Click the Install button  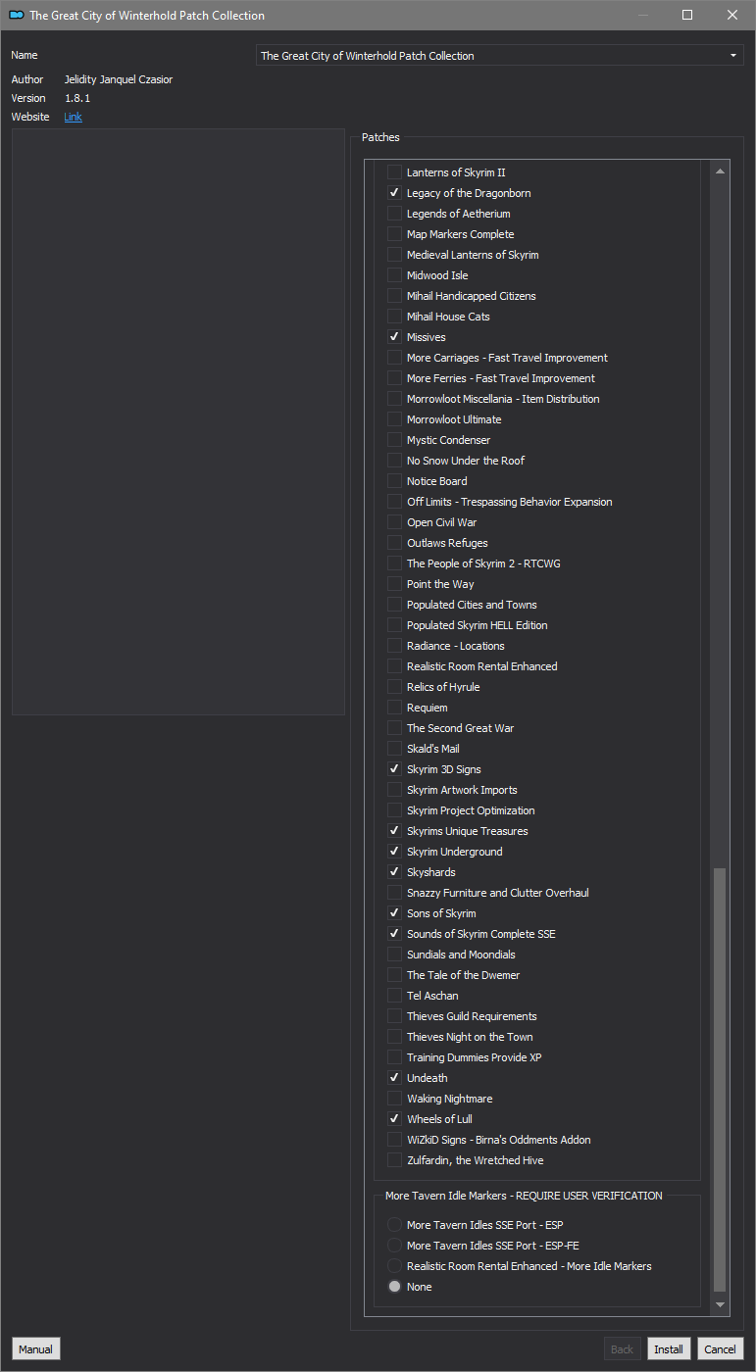pyautogui.click(x=669, y=1349)
